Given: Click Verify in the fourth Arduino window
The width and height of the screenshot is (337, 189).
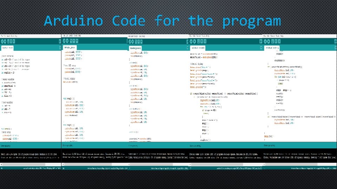Looking at the screenshot, I should click(191, 41).
